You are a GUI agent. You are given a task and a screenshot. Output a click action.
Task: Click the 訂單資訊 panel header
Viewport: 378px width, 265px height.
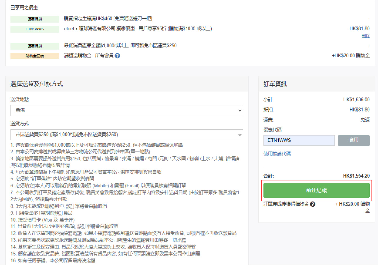tap(275, 84)
